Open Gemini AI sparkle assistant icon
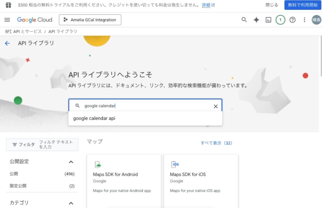The image size is (322, 208). pyautogui.click(x=256, y=20)
